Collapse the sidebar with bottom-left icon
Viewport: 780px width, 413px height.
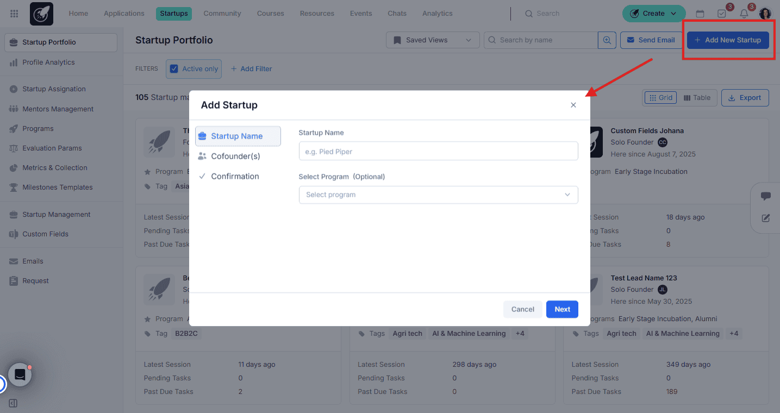14,403
